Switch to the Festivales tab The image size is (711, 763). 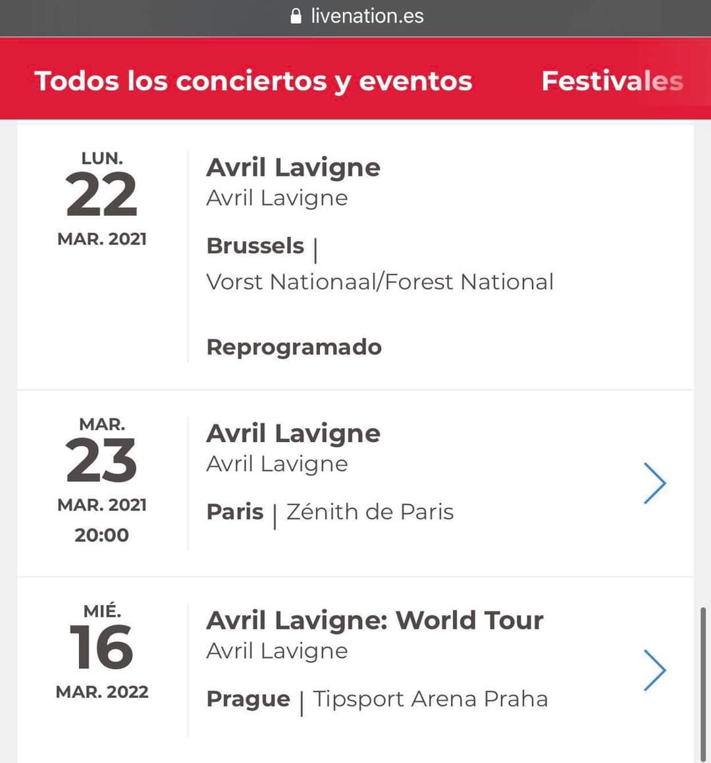coord(613,81)
